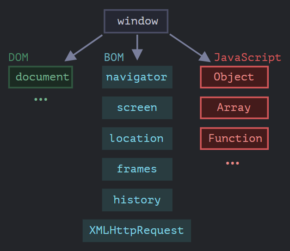This screenshot has height=251, width=290.
Task: Select the green document box
Action: pos(41,77)
